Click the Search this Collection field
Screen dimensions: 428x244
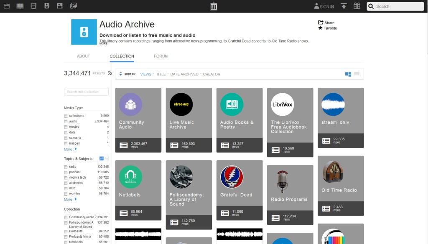(x=86, y=92)
